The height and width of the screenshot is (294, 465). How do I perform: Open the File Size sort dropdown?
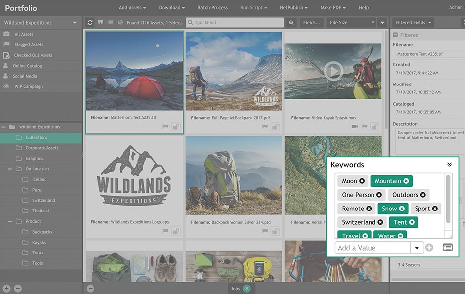click(352, 23)
